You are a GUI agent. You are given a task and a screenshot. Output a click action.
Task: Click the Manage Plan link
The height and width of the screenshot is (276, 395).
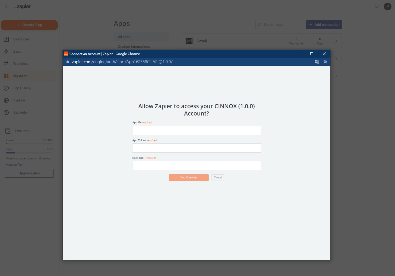tap(15, 165)
